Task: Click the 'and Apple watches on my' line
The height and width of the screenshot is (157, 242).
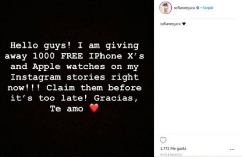Action: click(x=75, y=67)
